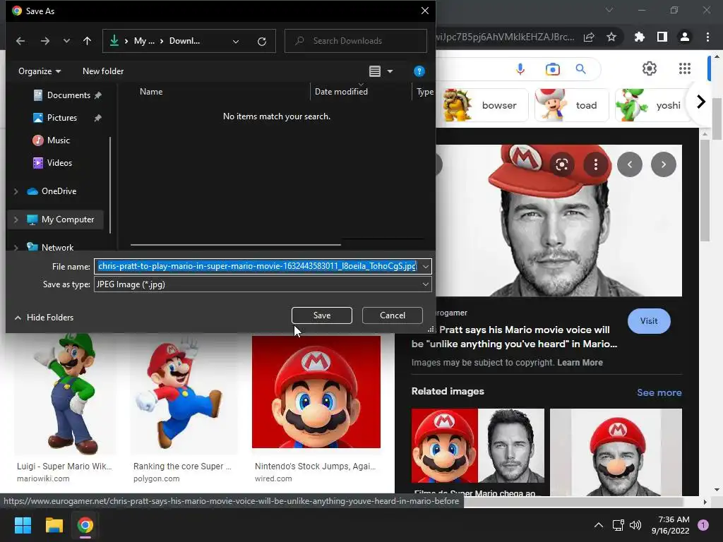Click the File name text field
The width and height of the screenshot is (723, 542).
[x=256, y=266]
